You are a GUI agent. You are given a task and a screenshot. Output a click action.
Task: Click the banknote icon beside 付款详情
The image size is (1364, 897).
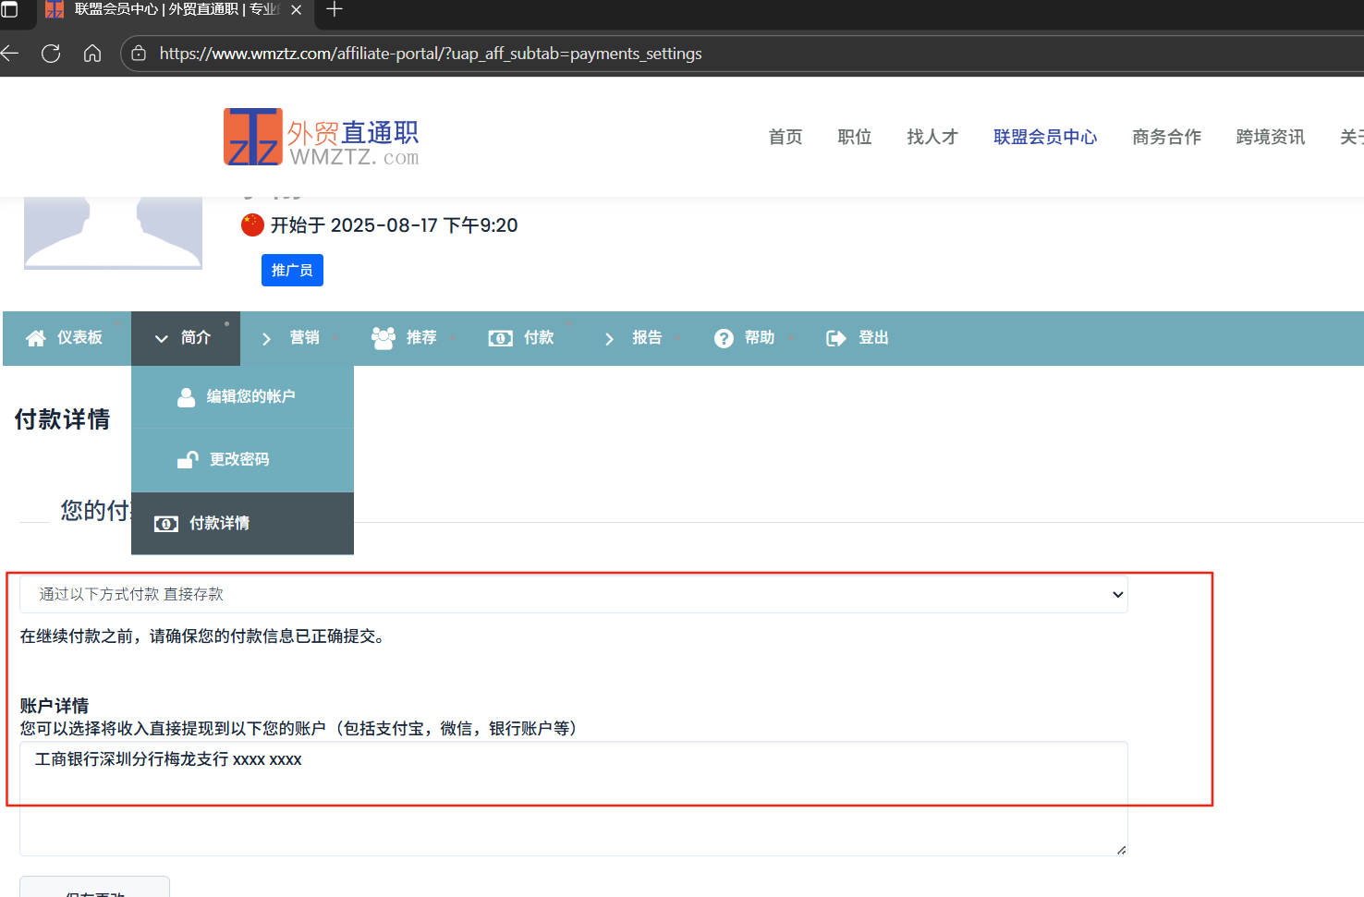point(166,523)
